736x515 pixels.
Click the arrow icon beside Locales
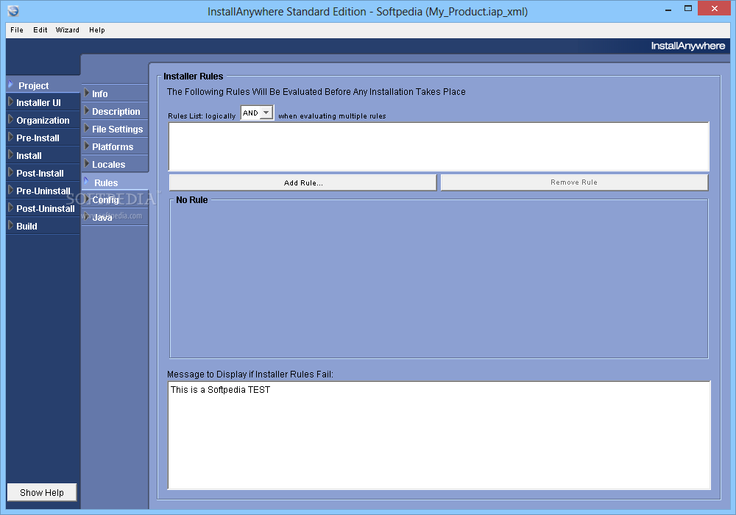point(86,163)
